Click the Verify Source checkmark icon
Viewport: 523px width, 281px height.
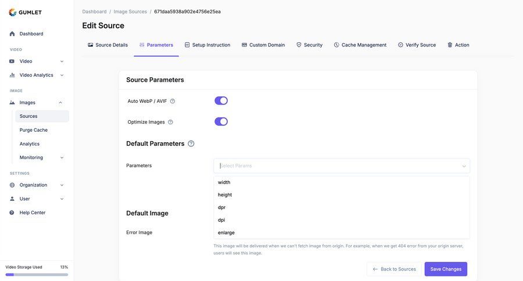pyautogui.click(x=400, y=45)
